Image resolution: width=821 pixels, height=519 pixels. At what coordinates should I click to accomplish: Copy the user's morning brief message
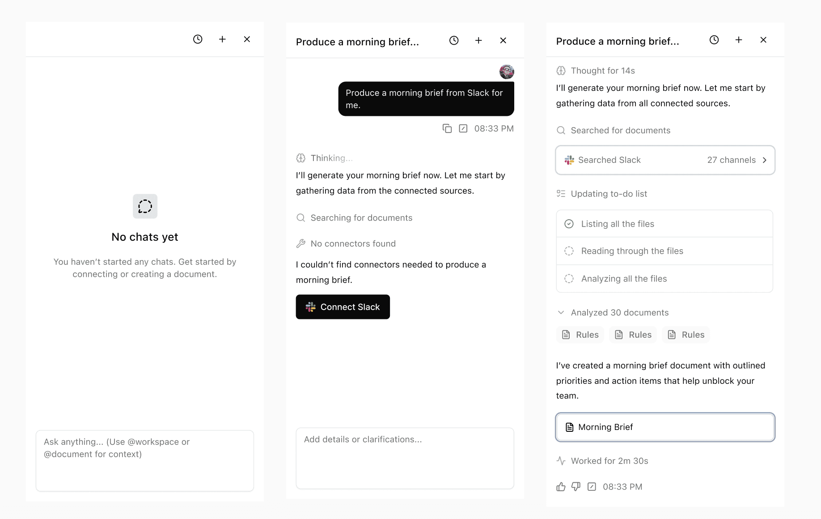[x=447, y=129]
